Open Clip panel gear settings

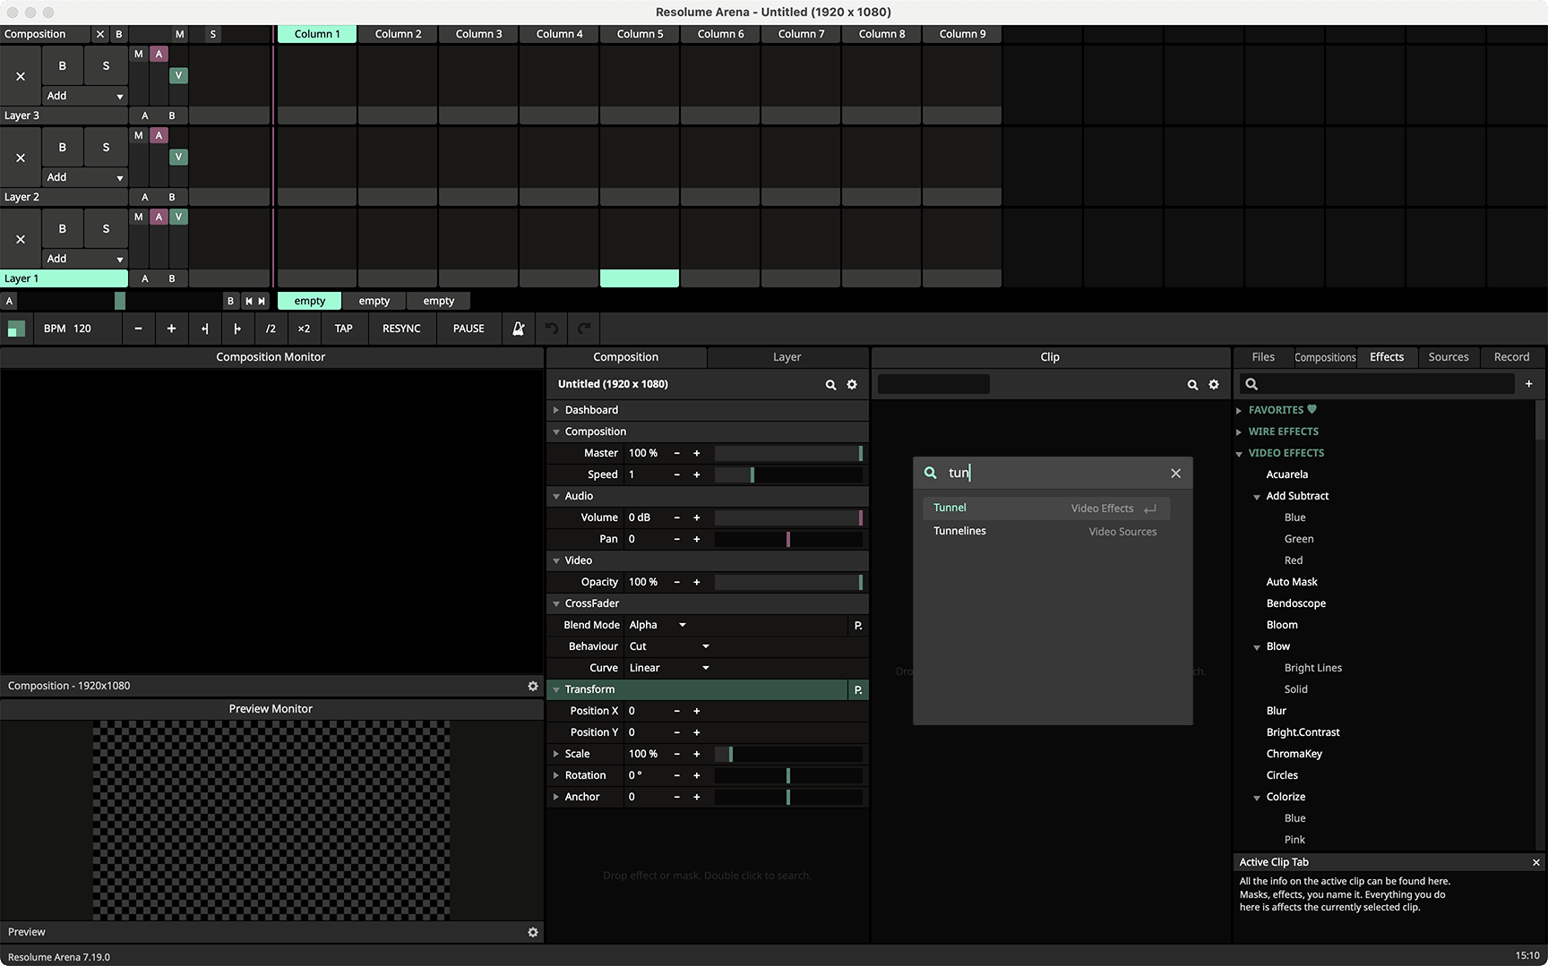tap(1214, 384)
